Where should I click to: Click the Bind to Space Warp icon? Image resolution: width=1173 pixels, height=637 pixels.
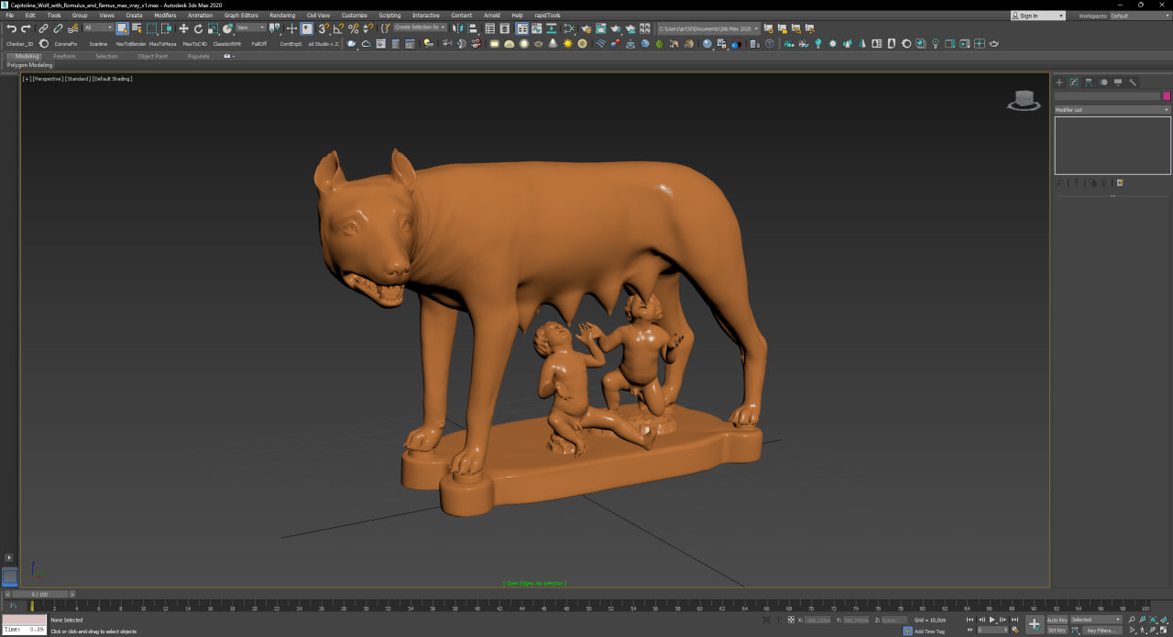tap(72, 28)
